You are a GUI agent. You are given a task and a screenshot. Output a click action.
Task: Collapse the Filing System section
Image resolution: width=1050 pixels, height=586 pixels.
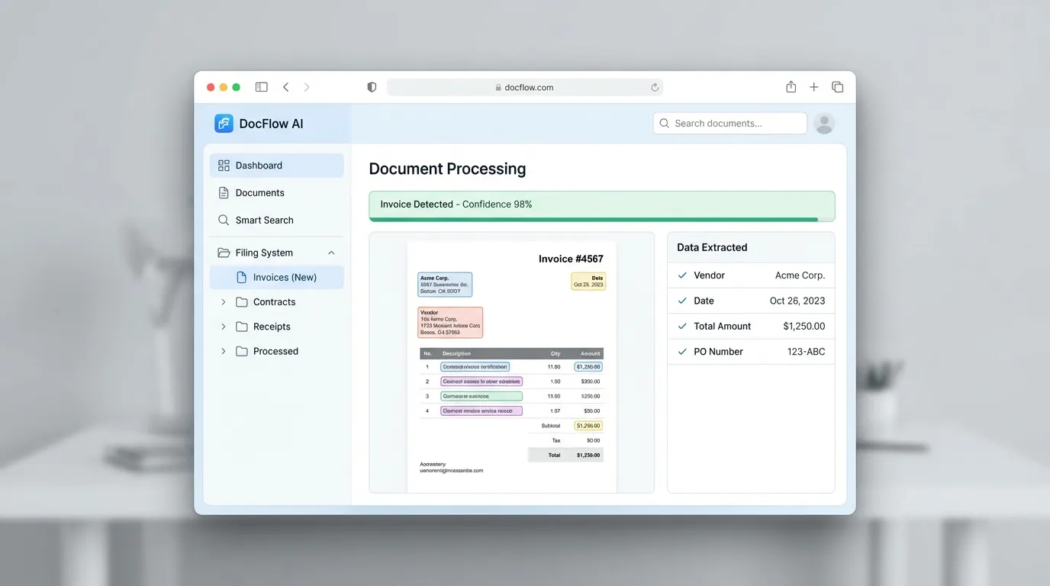[331, 253]
